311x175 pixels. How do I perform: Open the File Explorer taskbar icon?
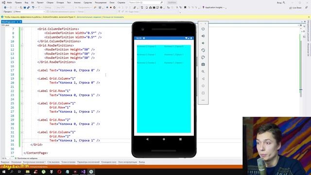tap(28, 172)
